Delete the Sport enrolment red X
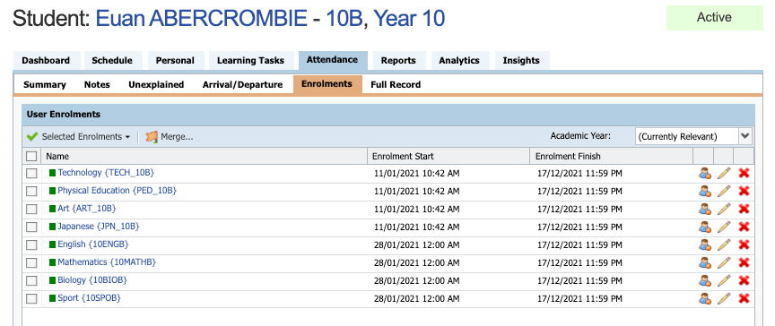775x326 pixels. (744, 298)
